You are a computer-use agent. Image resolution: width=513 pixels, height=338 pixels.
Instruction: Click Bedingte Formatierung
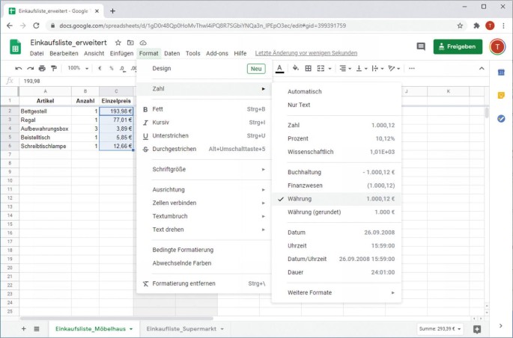point(204,250)
